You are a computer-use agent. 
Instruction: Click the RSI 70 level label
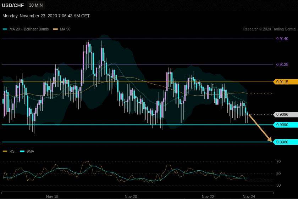tap(278, 161)
